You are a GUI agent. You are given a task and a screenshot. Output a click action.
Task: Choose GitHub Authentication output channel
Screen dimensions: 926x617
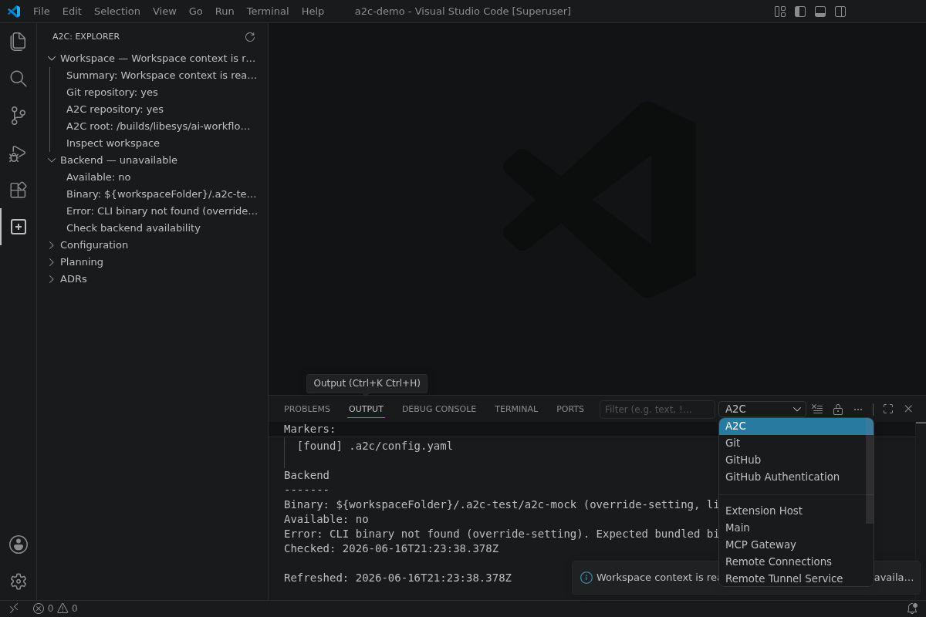(793, 477)
